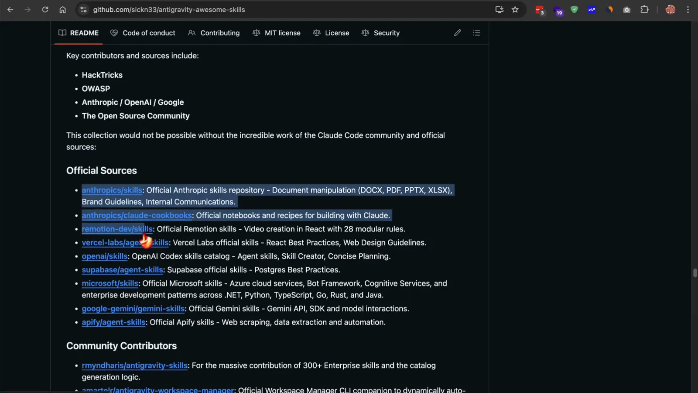The width and height of the screenshot is (698, 393).
Task: Open the supabase/agent-skills link
Action: click(122, 269)
